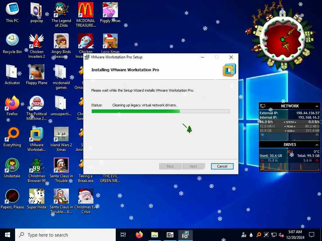Open the muted volume tray icon
The image size is (322, 241).
(281, 235)
